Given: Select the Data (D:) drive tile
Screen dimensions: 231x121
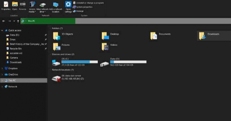Looking at the screenshot, I should click(x=123, y=62).
